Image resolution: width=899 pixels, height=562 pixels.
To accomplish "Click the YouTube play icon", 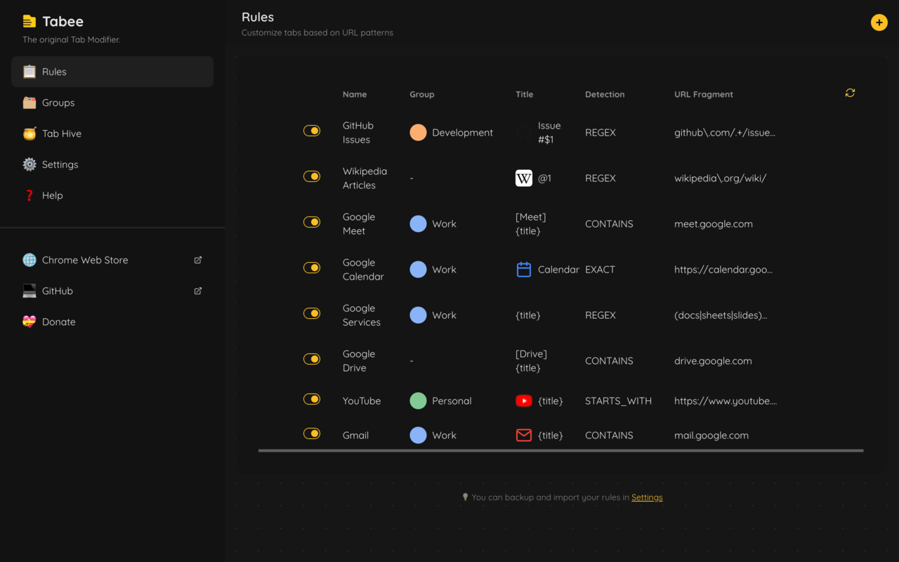I will [524, 400].
